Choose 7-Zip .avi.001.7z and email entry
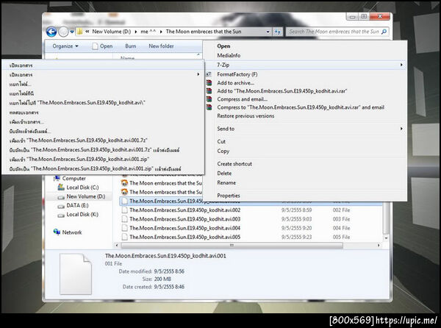 [103, 149]
